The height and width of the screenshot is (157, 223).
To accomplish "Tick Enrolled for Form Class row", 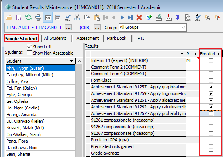I will tap(211, 80).
